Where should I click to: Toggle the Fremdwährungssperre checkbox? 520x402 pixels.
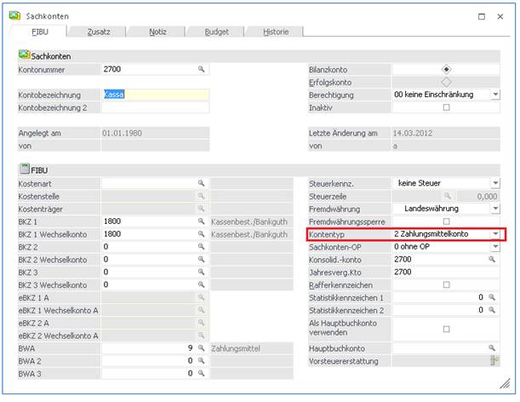pyautogui.click(x=446, y=221)
